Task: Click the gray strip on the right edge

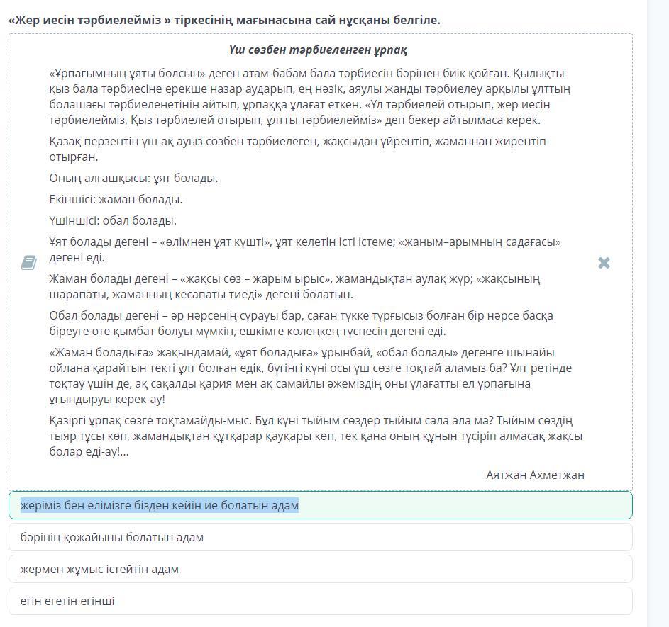Action: [658, 313]
